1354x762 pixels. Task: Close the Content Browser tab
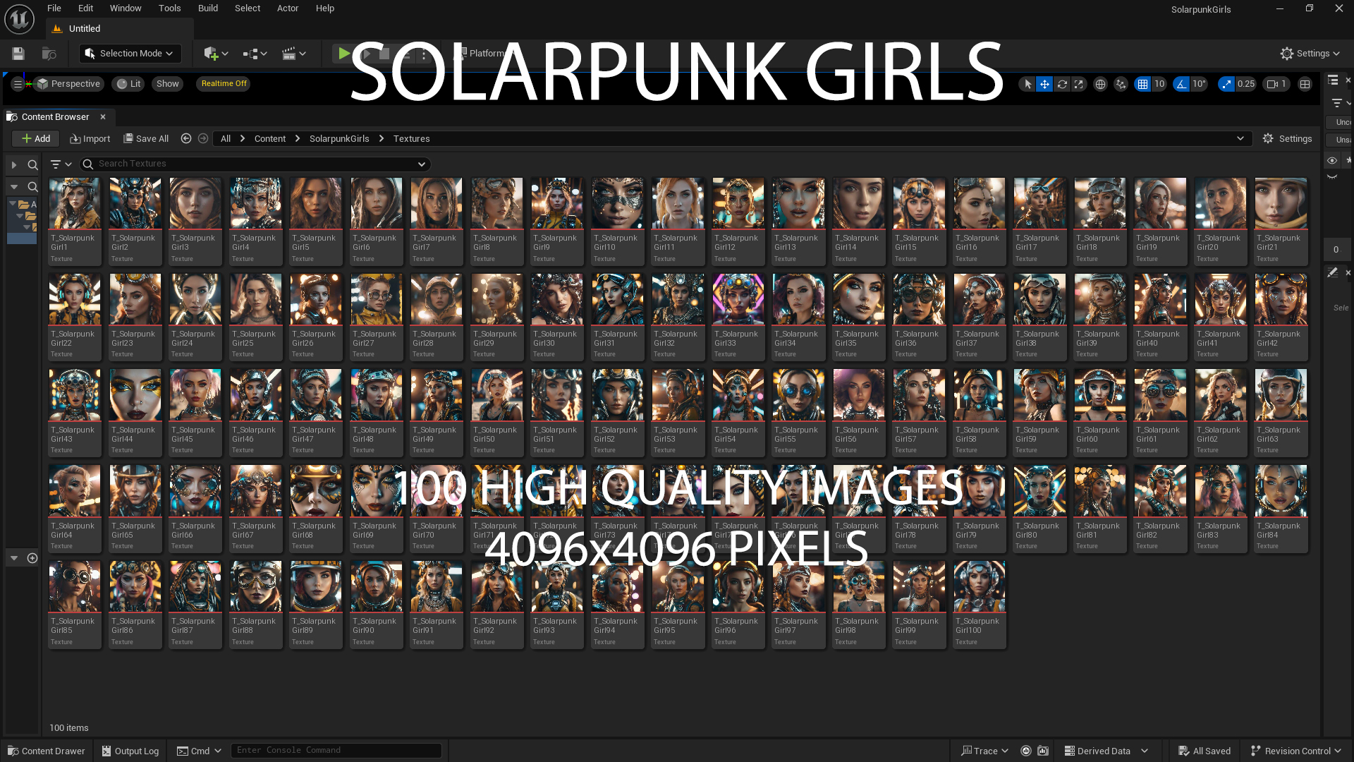click(103, 117)
